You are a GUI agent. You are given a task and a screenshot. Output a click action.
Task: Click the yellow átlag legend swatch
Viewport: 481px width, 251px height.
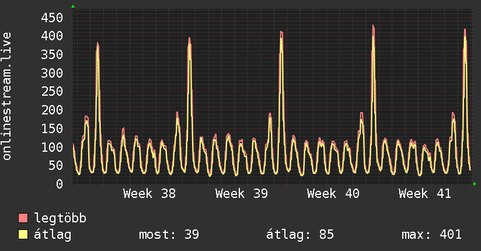[x=23, y=235]
